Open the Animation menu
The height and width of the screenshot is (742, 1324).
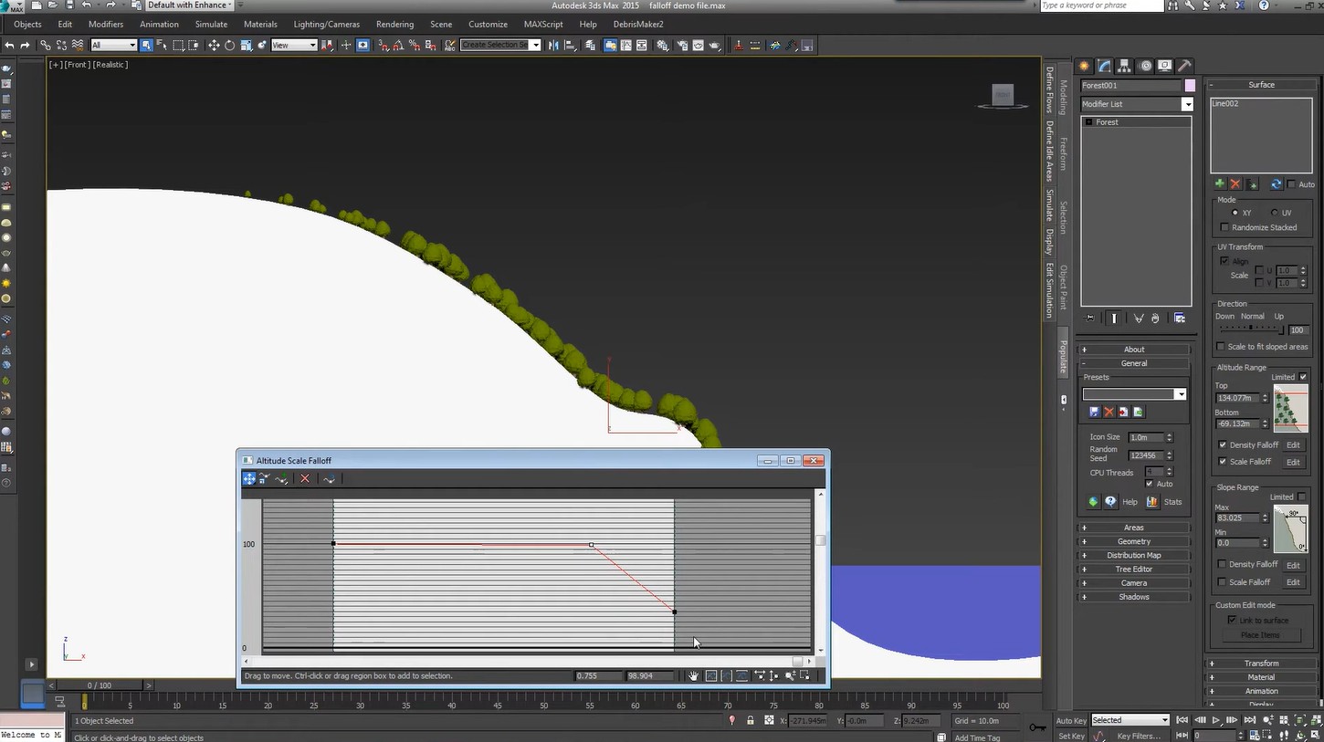[159, 25]
